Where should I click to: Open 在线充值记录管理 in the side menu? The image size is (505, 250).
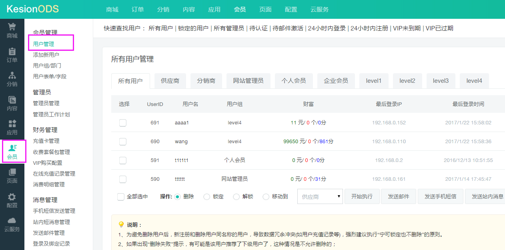pyautogui.click(x=54, y=174)
